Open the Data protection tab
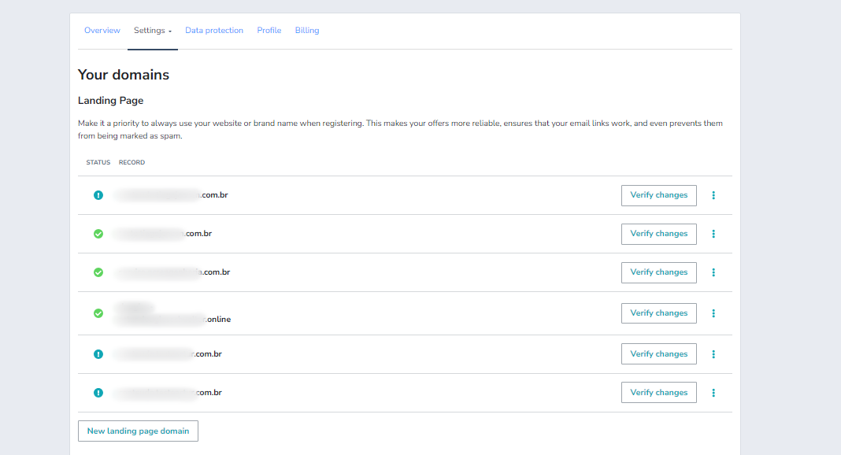This screenshot has height=455, width=841. click(213, 30)
